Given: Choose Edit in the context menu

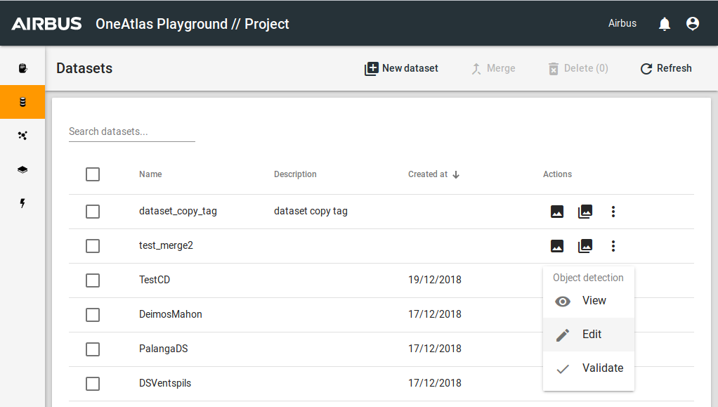Looking at the screenshot, I should point(589,335).
